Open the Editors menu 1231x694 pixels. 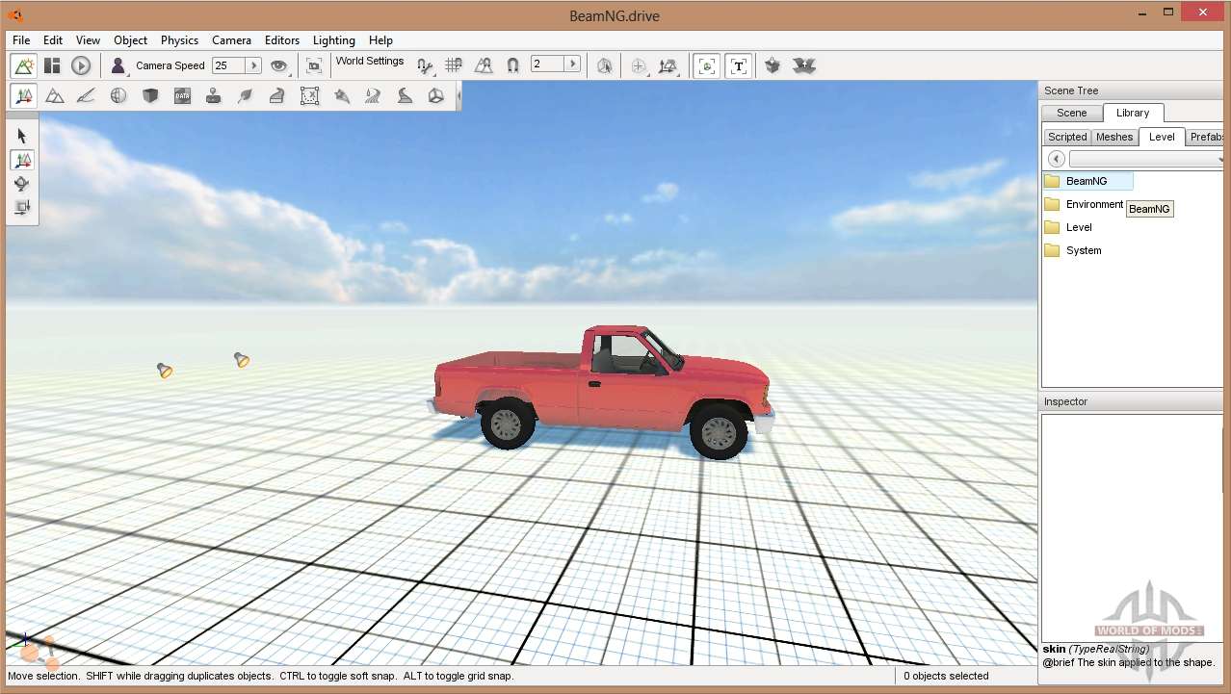click(282, 40)
